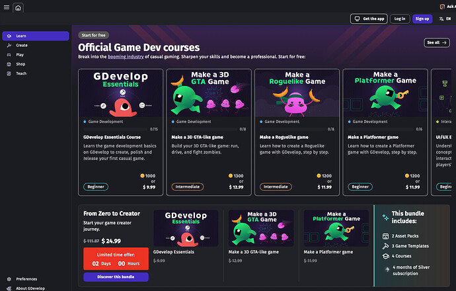The image size is (456, 291).
Task: Click Intermediate tag on GTA-like game card
Action: pos(188,187)
